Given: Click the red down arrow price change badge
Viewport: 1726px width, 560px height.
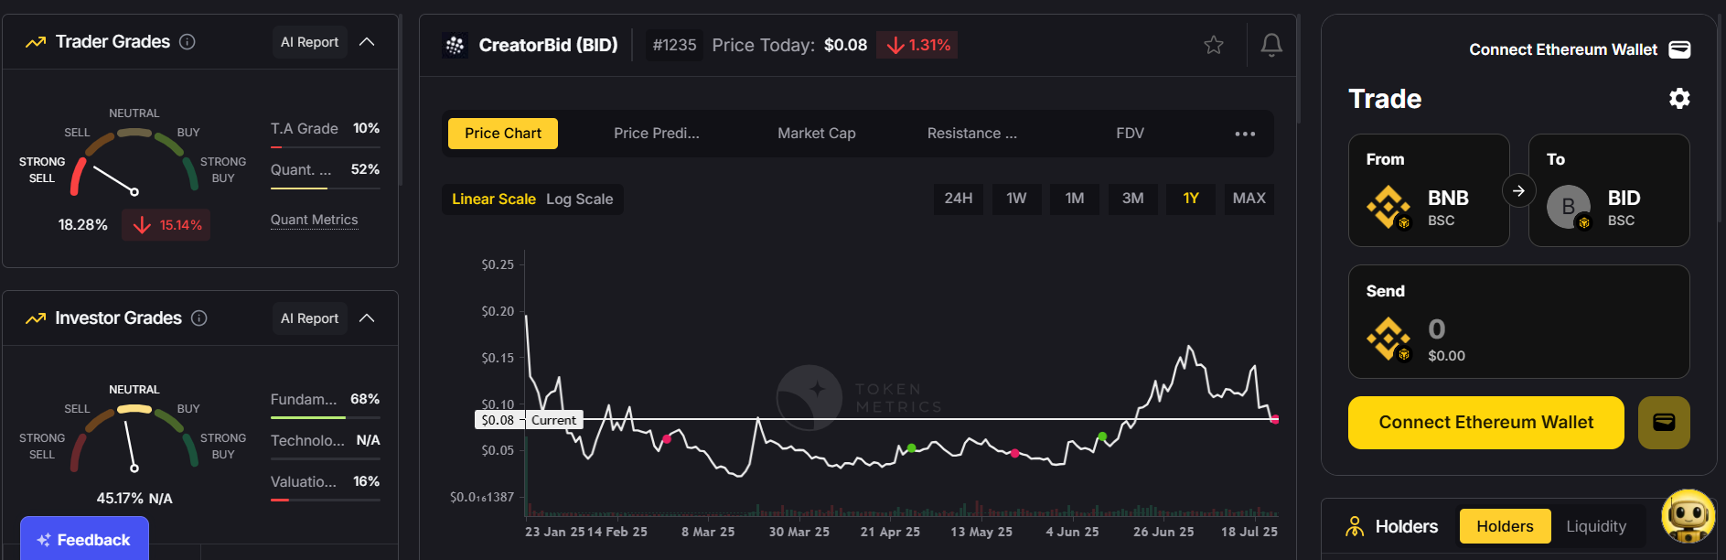Looking at the screenshot, I should (917, 45).
